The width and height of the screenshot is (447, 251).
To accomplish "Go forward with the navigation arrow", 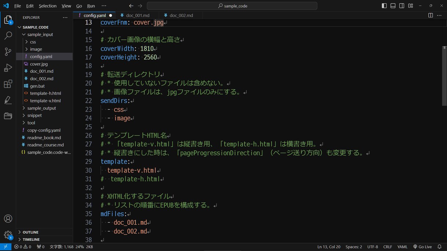I will tap(140, 6).
